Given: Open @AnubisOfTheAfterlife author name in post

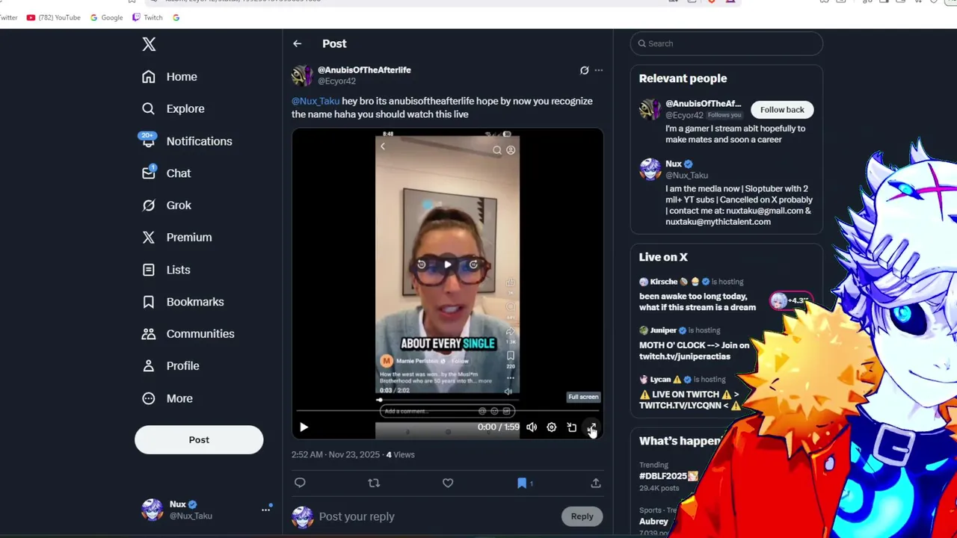Looking at the screenshot, I should point(364,69).
